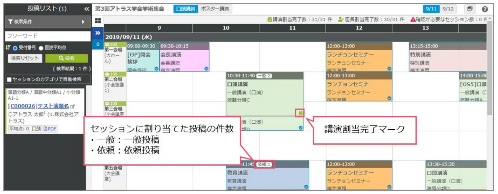Click the window layout icon beside 9/12
Screen dimensions: 498x194
coord(470,9)
